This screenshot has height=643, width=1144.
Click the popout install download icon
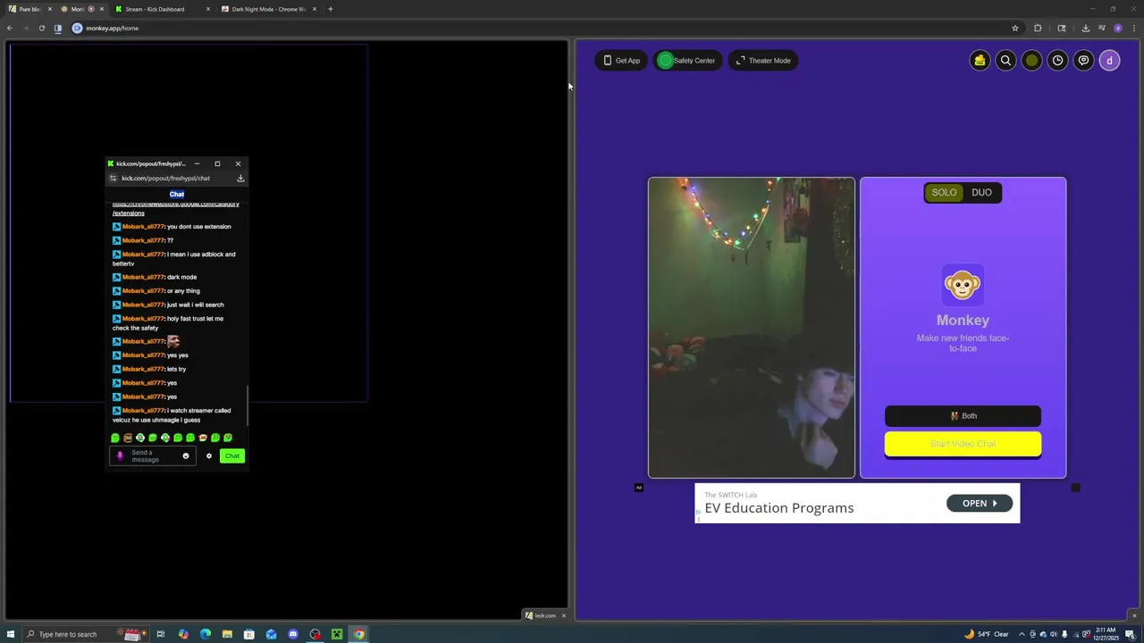click(x=240, y=178)
